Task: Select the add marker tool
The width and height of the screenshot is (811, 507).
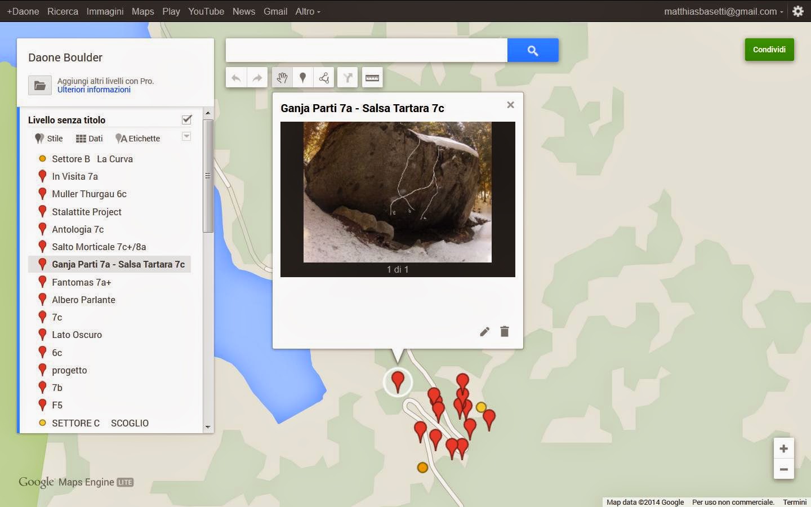Action: point(303,78)
